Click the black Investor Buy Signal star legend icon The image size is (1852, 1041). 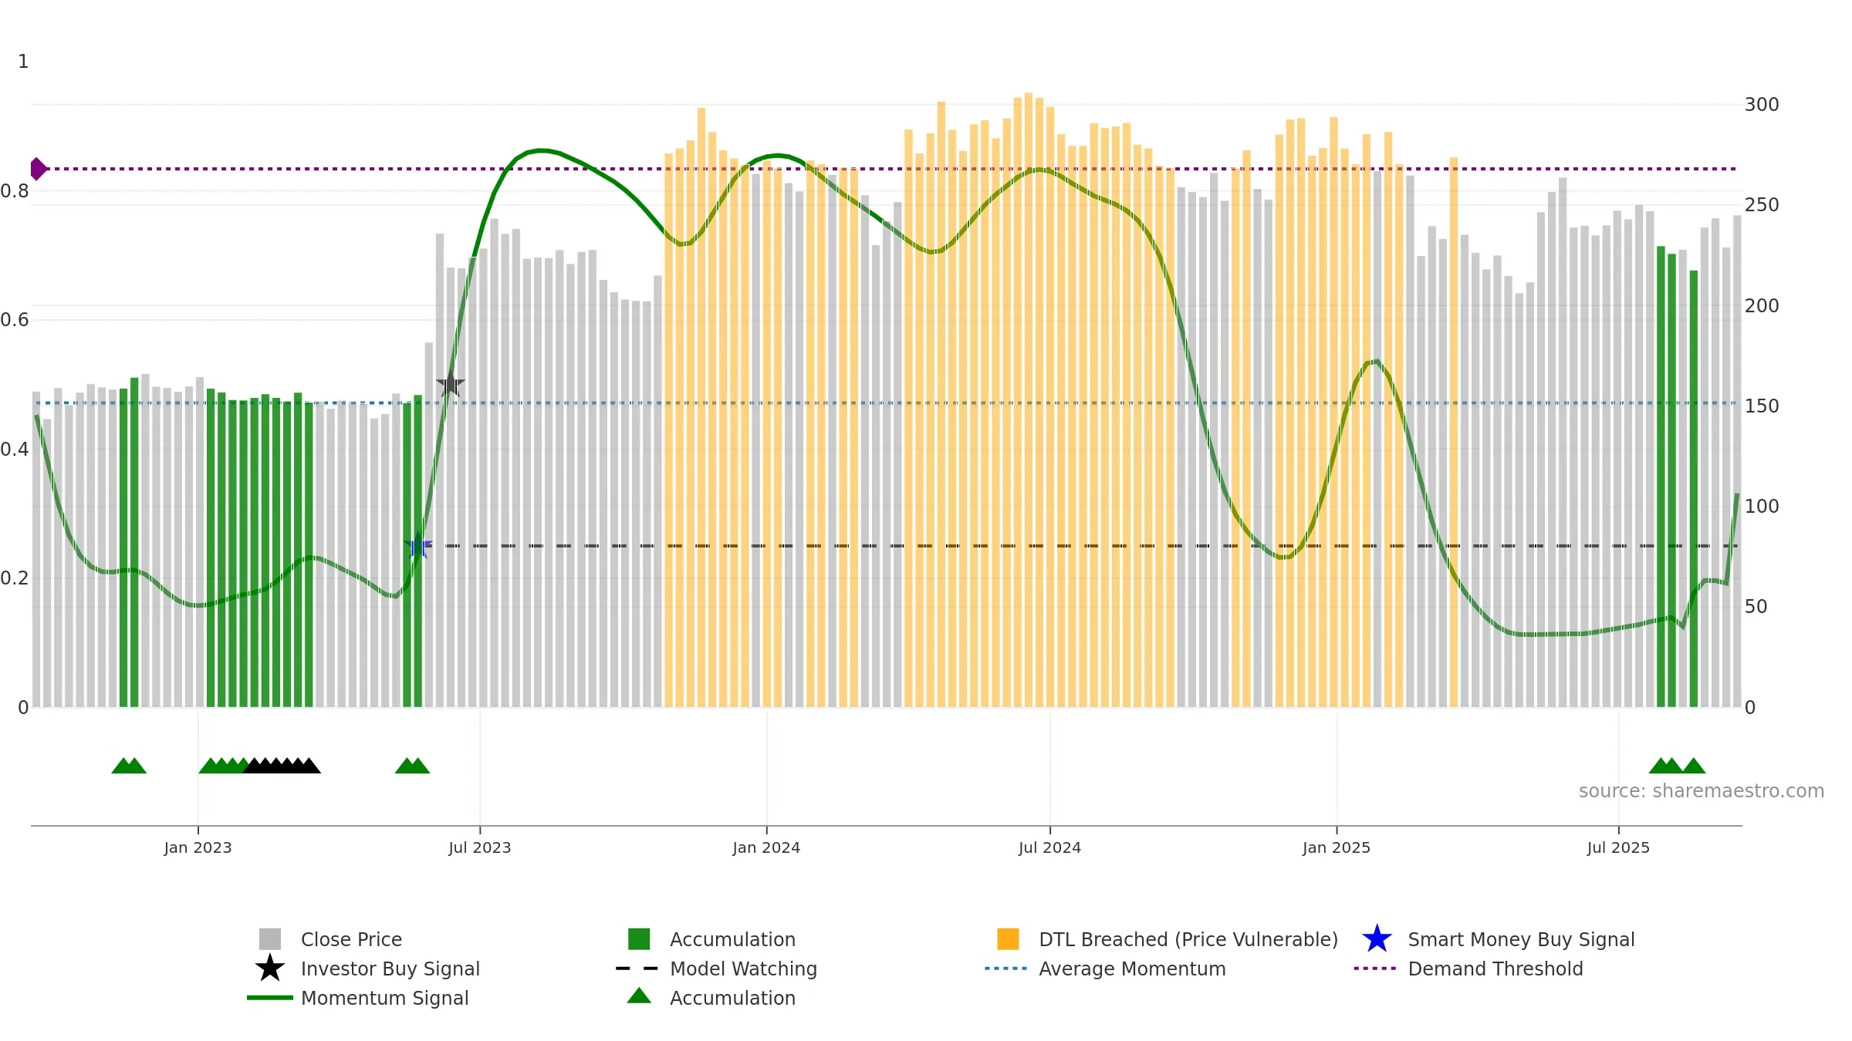click(270, 969)
